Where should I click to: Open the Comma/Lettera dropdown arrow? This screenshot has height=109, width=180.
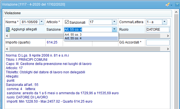pyautogui.click(x=165, y=22)
